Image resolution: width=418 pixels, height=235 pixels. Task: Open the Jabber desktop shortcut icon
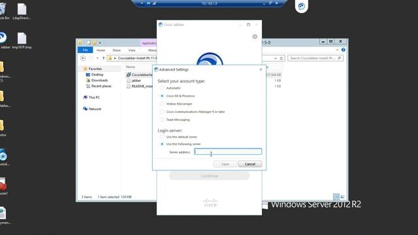coord(4,40)
